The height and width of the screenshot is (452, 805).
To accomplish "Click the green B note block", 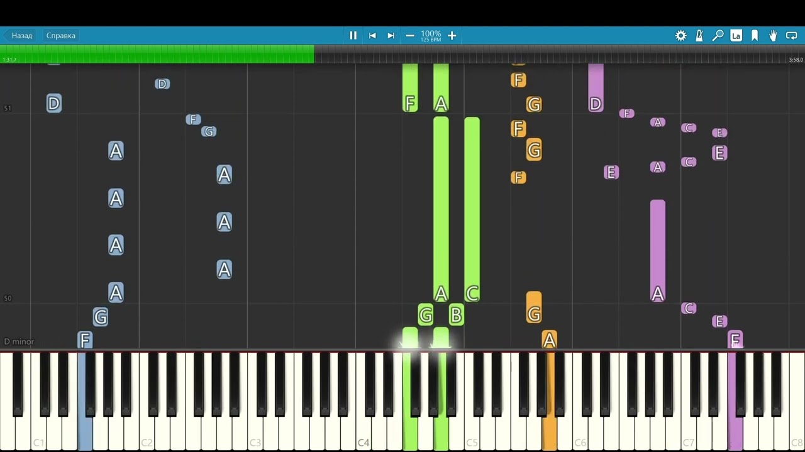I will pos(456,315).
